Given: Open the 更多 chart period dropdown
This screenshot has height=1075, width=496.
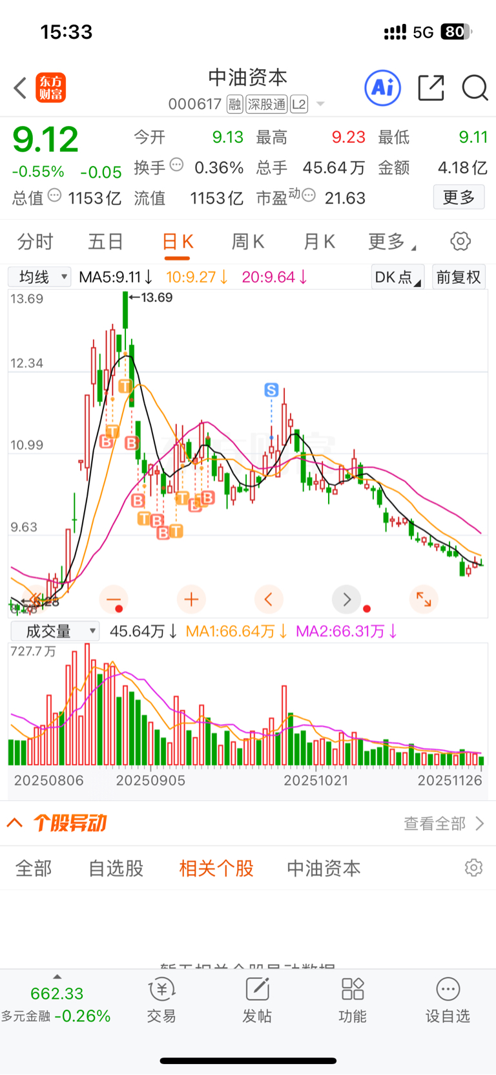Looking at the screenshot, I should [391, 242].
